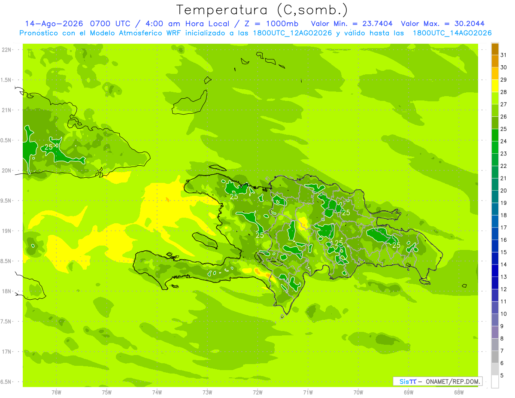
Task: Click the purple 9-degree legend color band
Action: click(495, 332)
